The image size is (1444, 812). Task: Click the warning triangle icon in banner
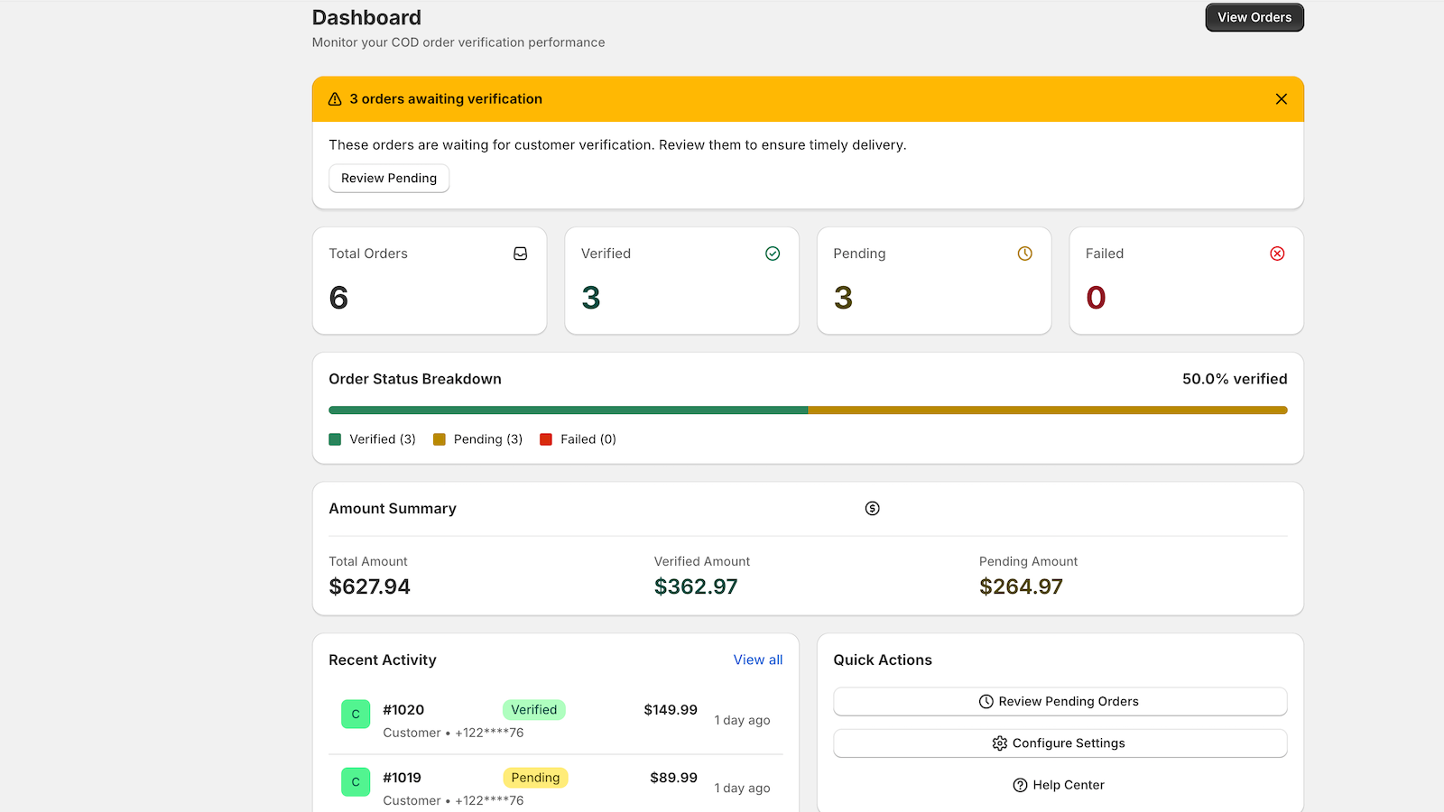[x=335, y=99]
